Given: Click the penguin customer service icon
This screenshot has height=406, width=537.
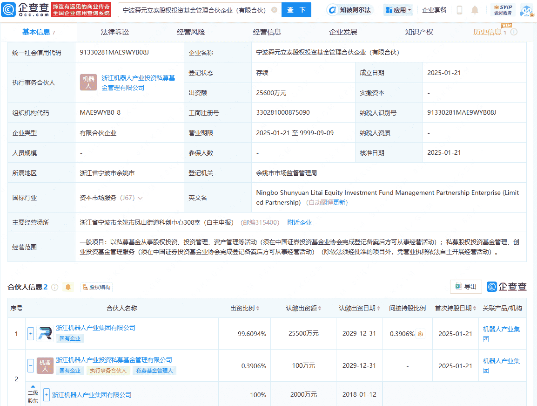Looking at the screenshot, I should 527,10.
